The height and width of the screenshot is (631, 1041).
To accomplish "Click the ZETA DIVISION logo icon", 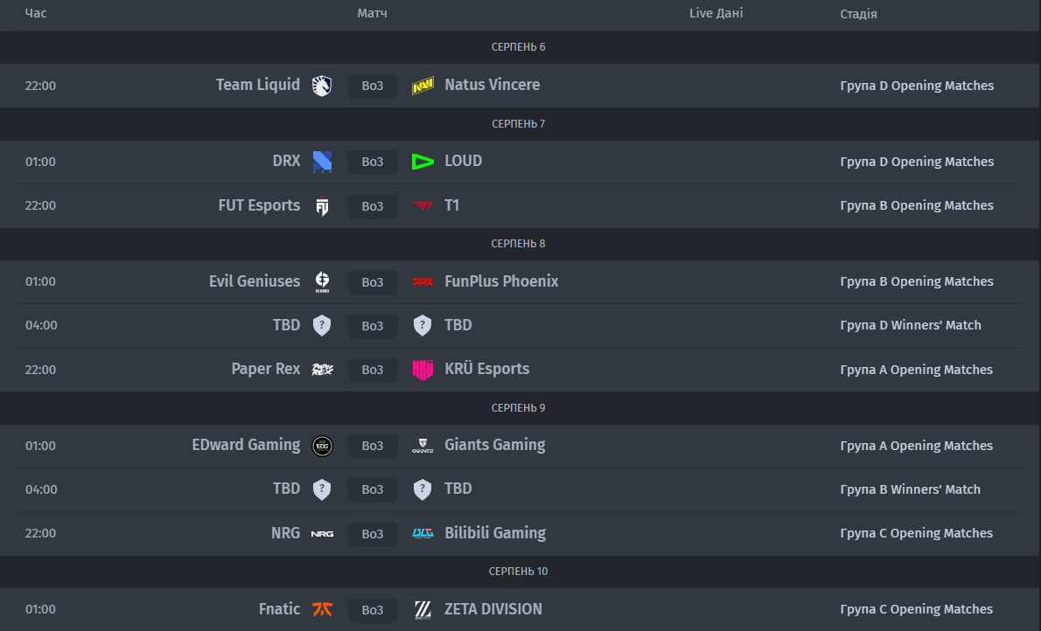I will coord(423,609).
